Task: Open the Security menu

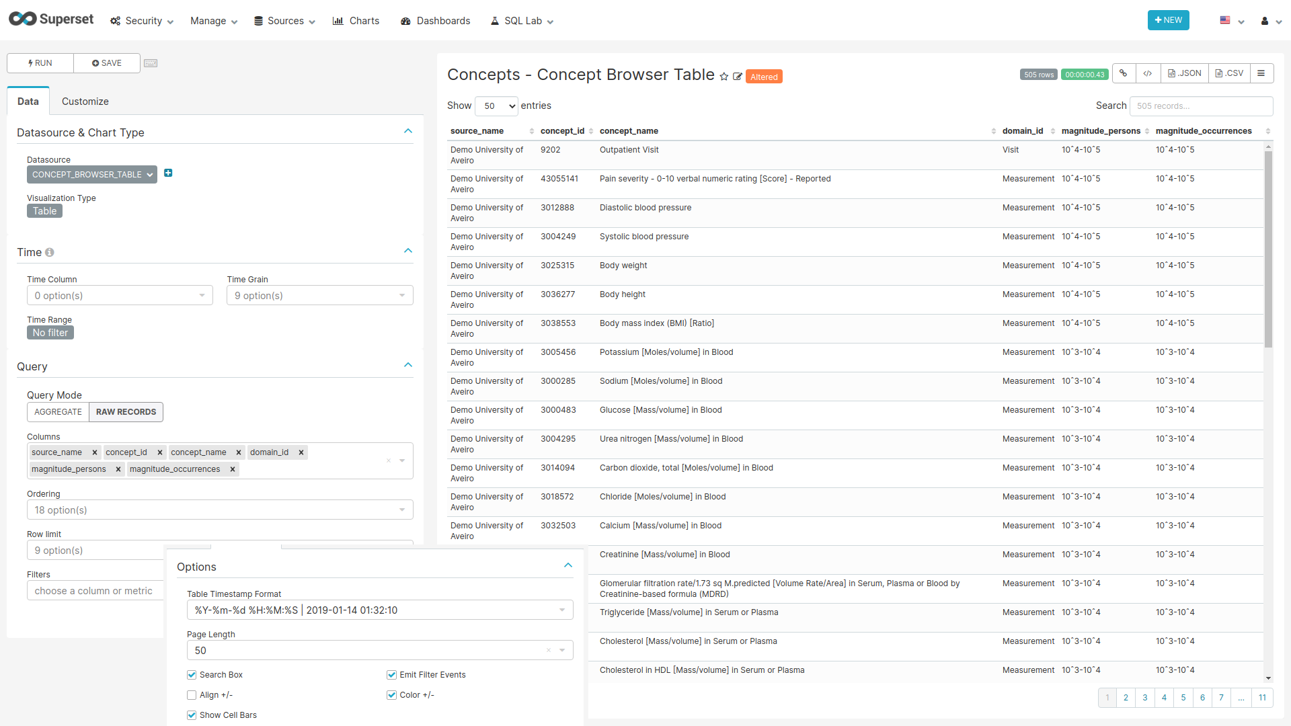Action: 142,21
